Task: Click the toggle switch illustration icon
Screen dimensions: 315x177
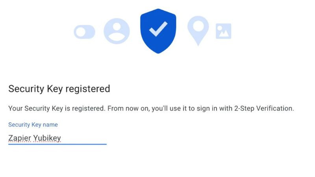Action: 84,32
